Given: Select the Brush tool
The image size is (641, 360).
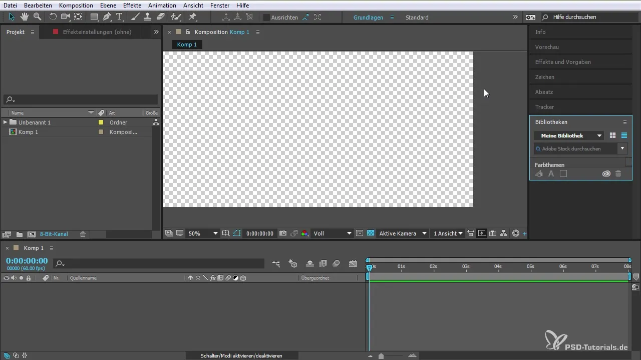Looking at the screenshot, I should (135, 17).
